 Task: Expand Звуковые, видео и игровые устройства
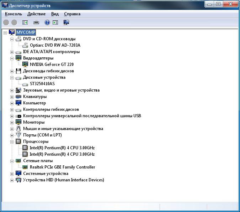click(x=12, y=91)
